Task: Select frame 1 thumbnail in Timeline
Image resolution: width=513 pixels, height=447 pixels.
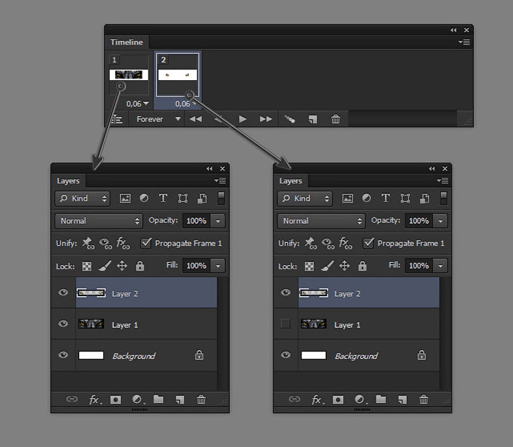Action: coord(129,74)
